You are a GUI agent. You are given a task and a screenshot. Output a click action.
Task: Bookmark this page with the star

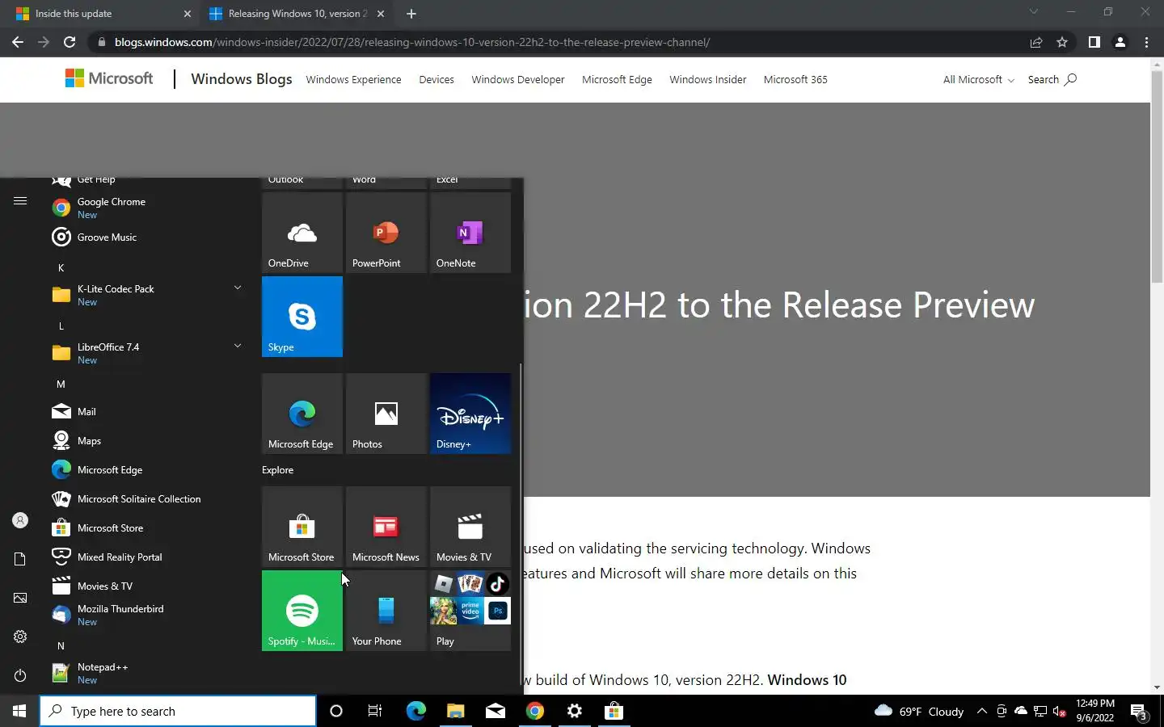click(1062, 42)
